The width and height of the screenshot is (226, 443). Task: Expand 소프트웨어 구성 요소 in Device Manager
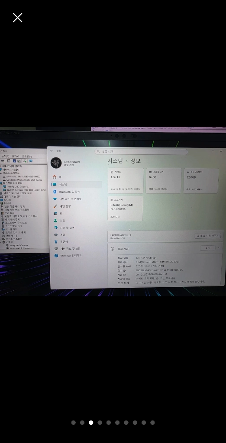[x=16, y=223]
